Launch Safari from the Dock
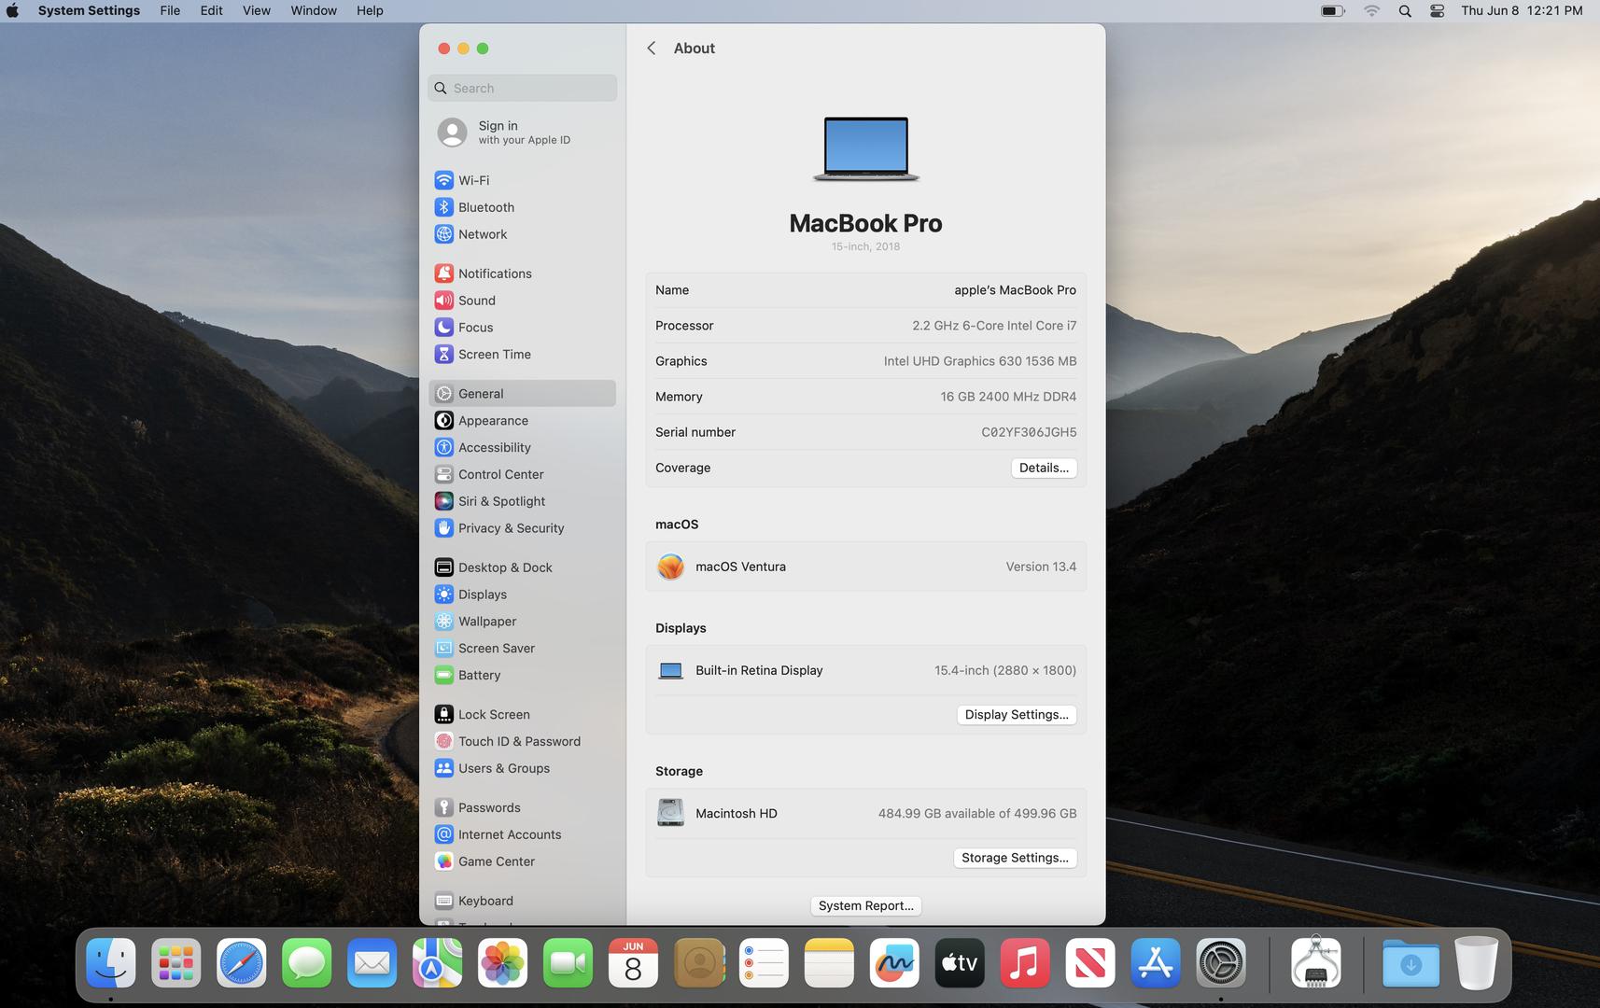This screenshot has width=1600, height=1008. point(241,963)
